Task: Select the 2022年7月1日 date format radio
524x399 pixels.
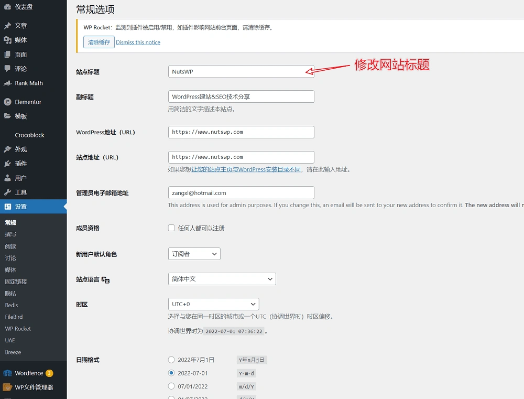Action: click(x=171, y=360)
